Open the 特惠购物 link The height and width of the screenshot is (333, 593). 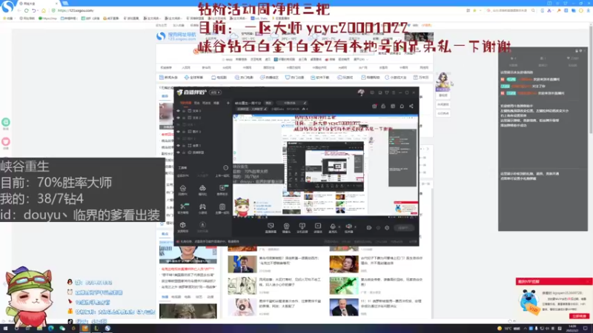(x=370, y=78)
